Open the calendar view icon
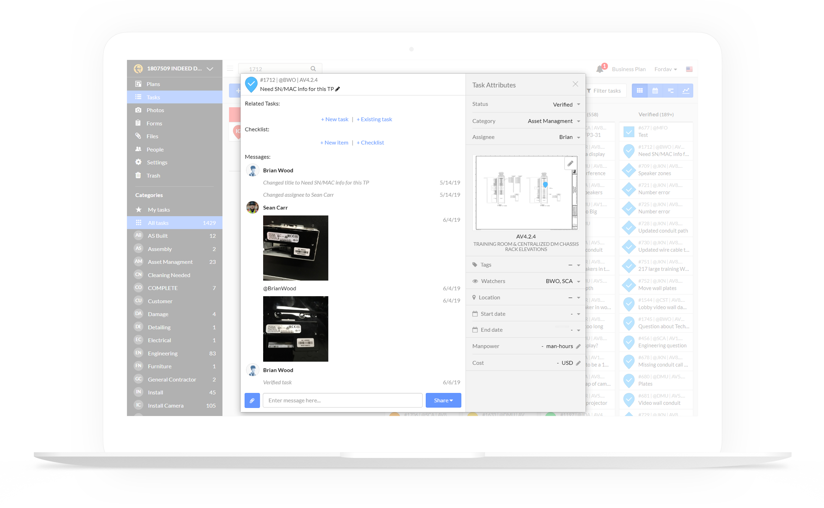Viewport: 824px width, 508px height. pos(655,91)
